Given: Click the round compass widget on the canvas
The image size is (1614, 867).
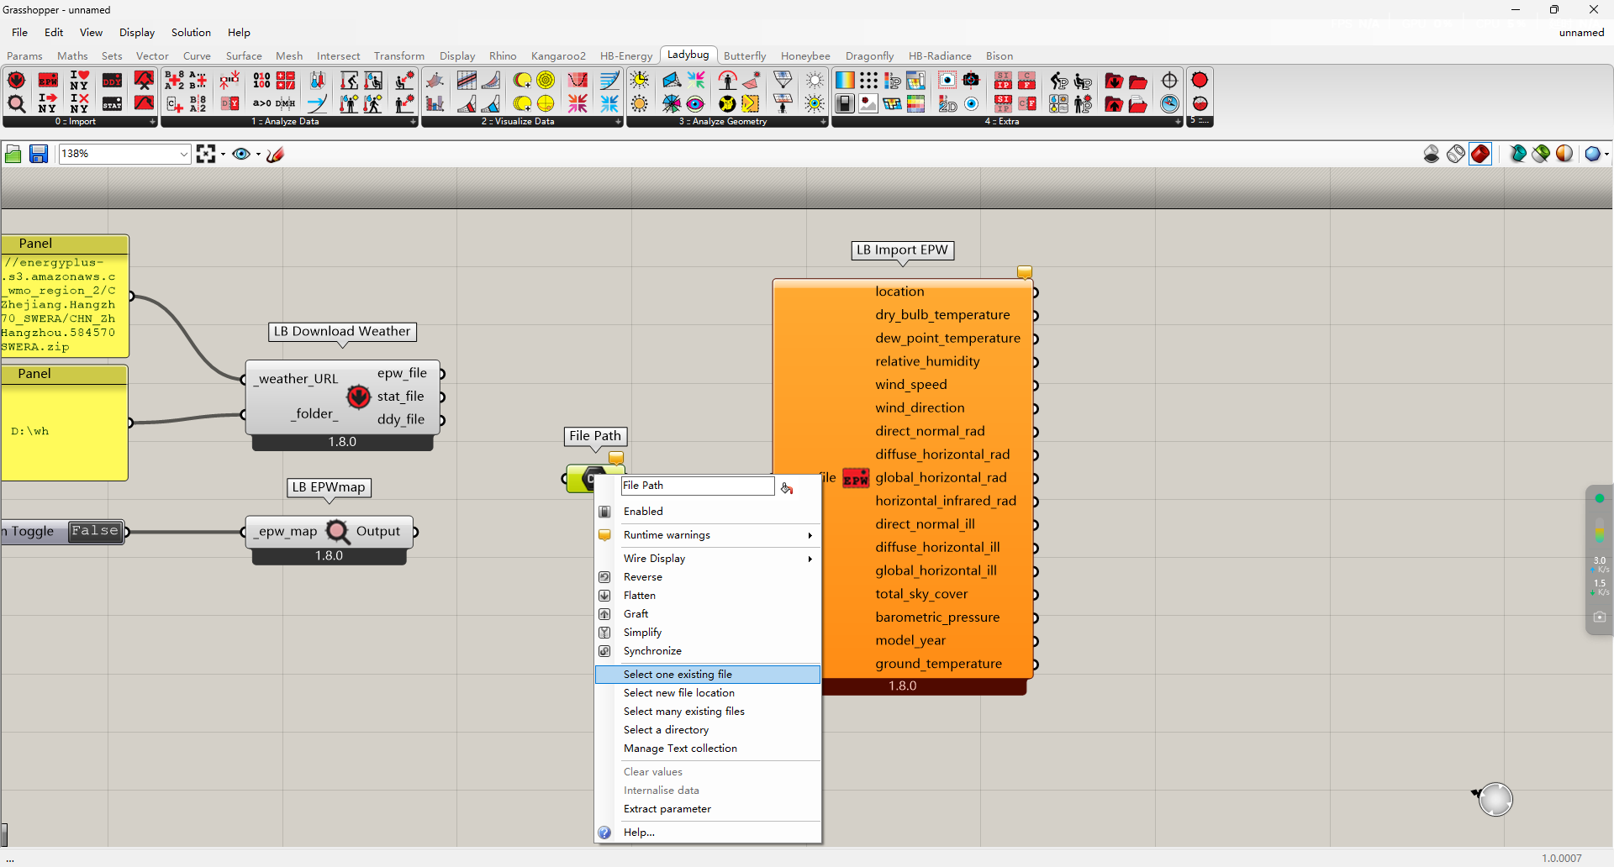Looking at the screenshot, I should [x=1495, y=799].
